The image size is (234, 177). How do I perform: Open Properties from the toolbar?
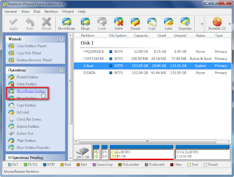point(185,24)
